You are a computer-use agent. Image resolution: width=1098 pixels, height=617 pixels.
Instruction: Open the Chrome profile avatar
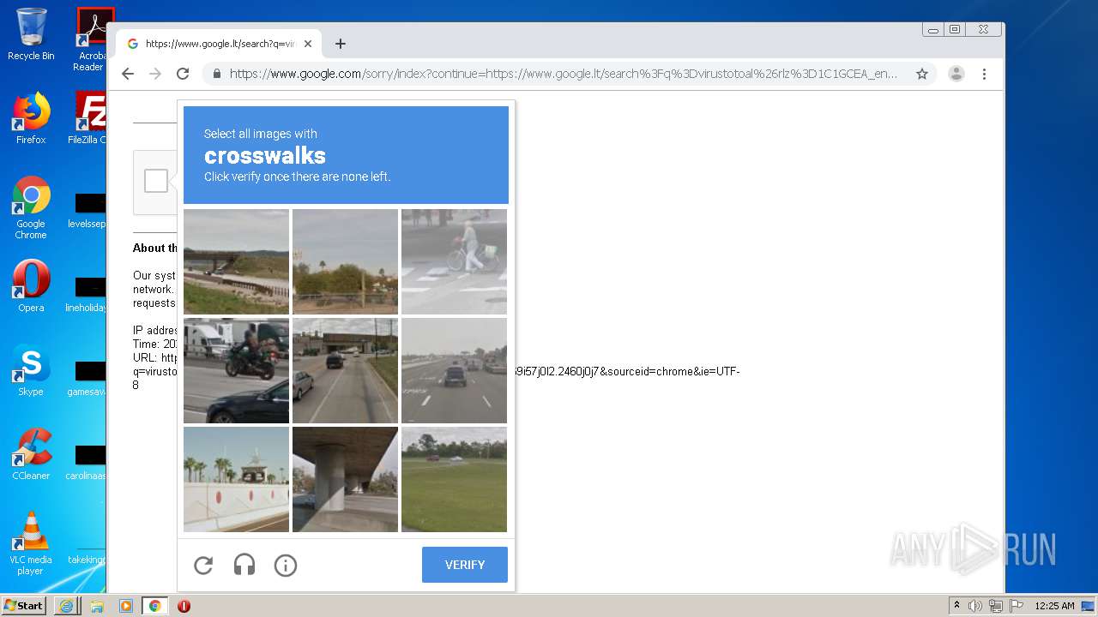coord(956,74)
